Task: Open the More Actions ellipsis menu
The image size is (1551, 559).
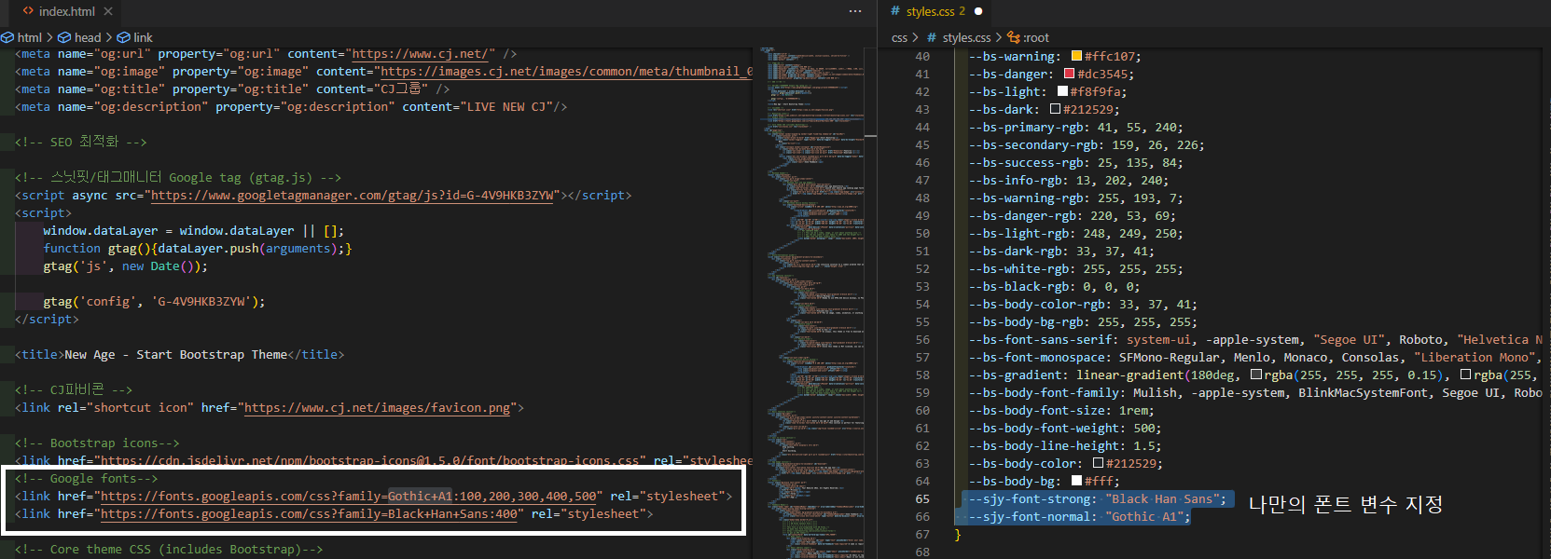Action: 855,11
